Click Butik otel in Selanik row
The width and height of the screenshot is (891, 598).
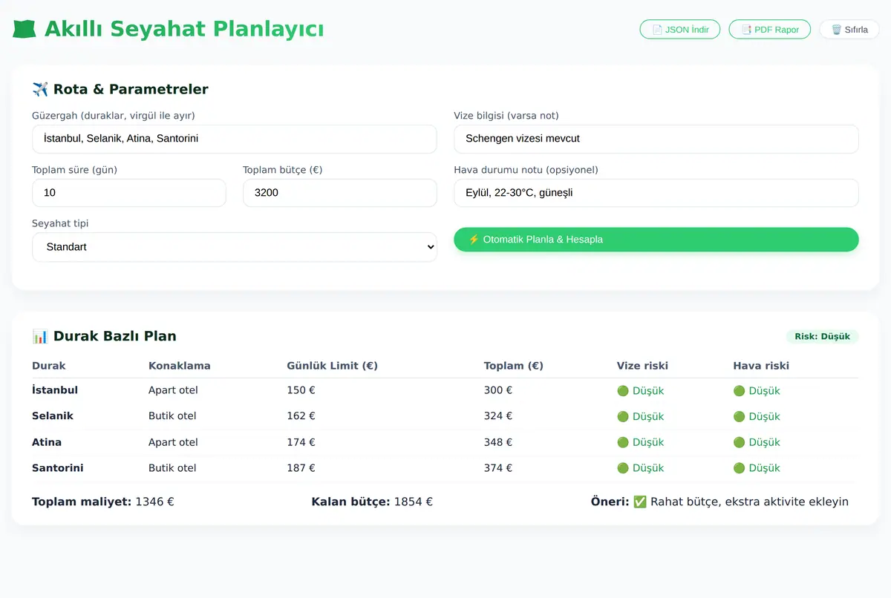tap(172, 416)
